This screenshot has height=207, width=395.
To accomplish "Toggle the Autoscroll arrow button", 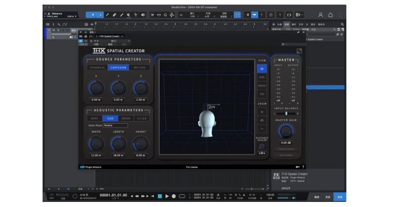I will point(254,15).
